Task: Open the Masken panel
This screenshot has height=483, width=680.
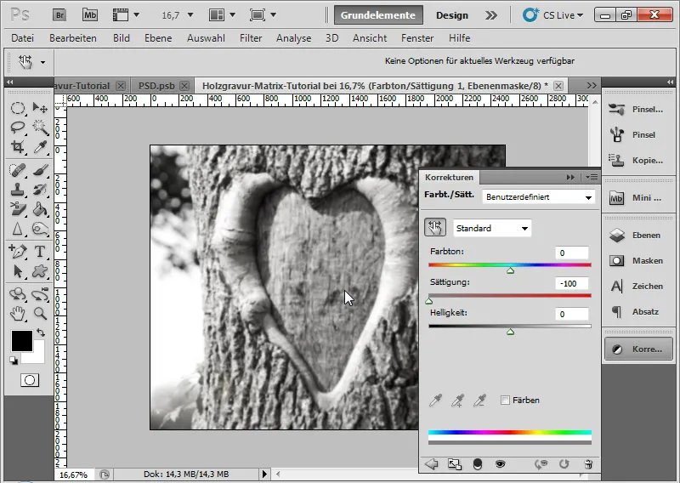Action: [x=638, y=261]
